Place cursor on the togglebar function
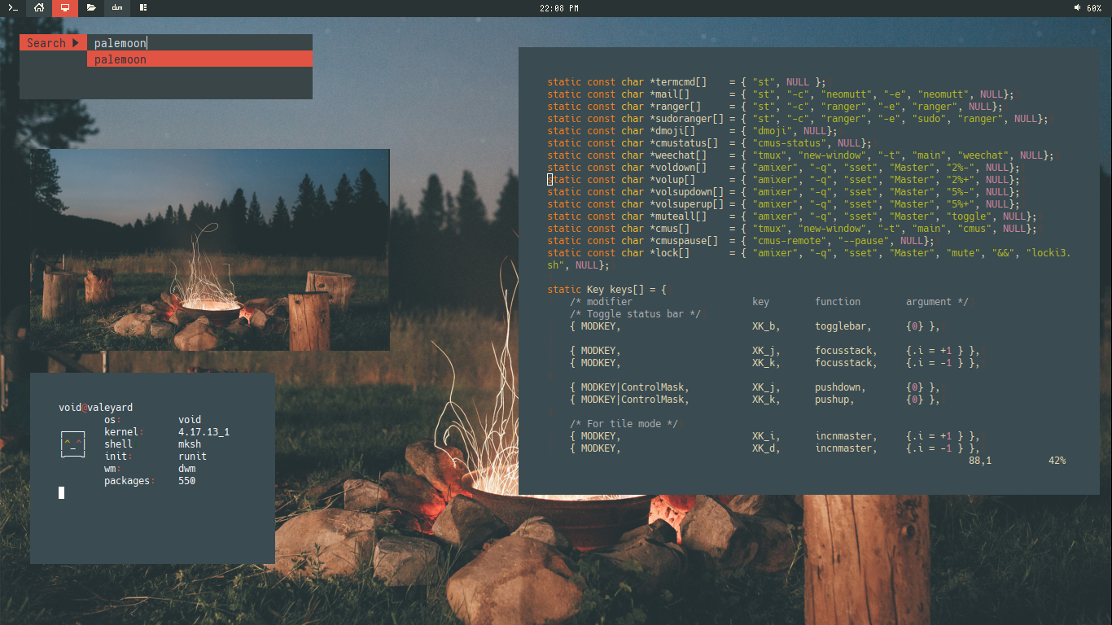The image size is (1112, 625). coord(843,326)
